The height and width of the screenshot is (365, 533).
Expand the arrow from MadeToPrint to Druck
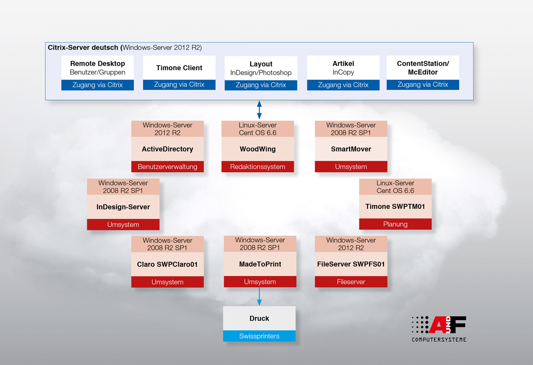click(x=259, y=297)
